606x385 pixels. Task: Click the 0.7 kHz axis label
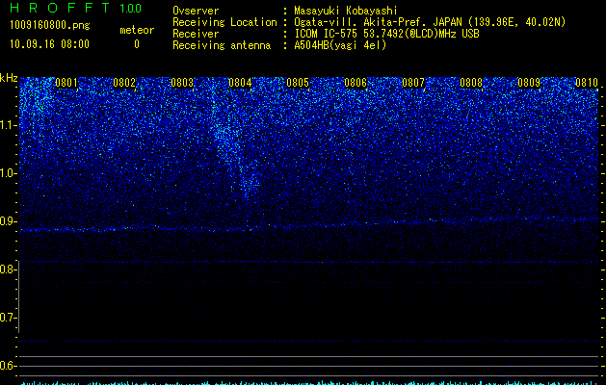tap(9, 318)
